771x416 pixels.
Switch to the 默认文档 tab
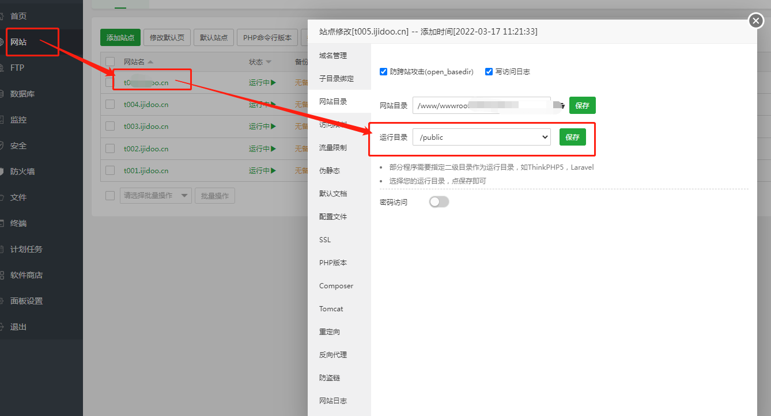339,193
